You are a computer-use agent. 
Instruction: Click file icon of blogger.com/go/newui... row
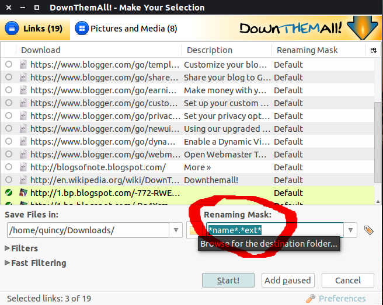tap(23, 128)
